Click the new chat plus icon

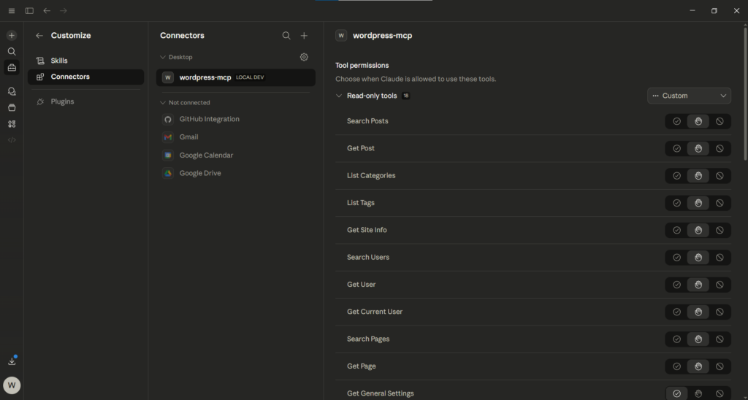point(12,35)
